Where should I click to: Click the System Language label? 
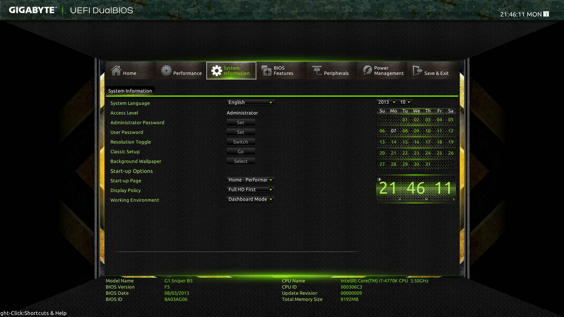[x=130, y=103]
